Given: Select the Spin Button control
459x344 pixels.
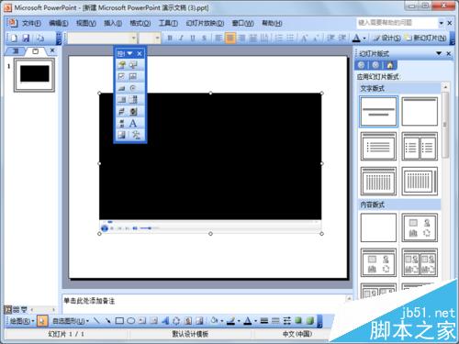Looking at the screenshot, I should (x=133, y=111).
